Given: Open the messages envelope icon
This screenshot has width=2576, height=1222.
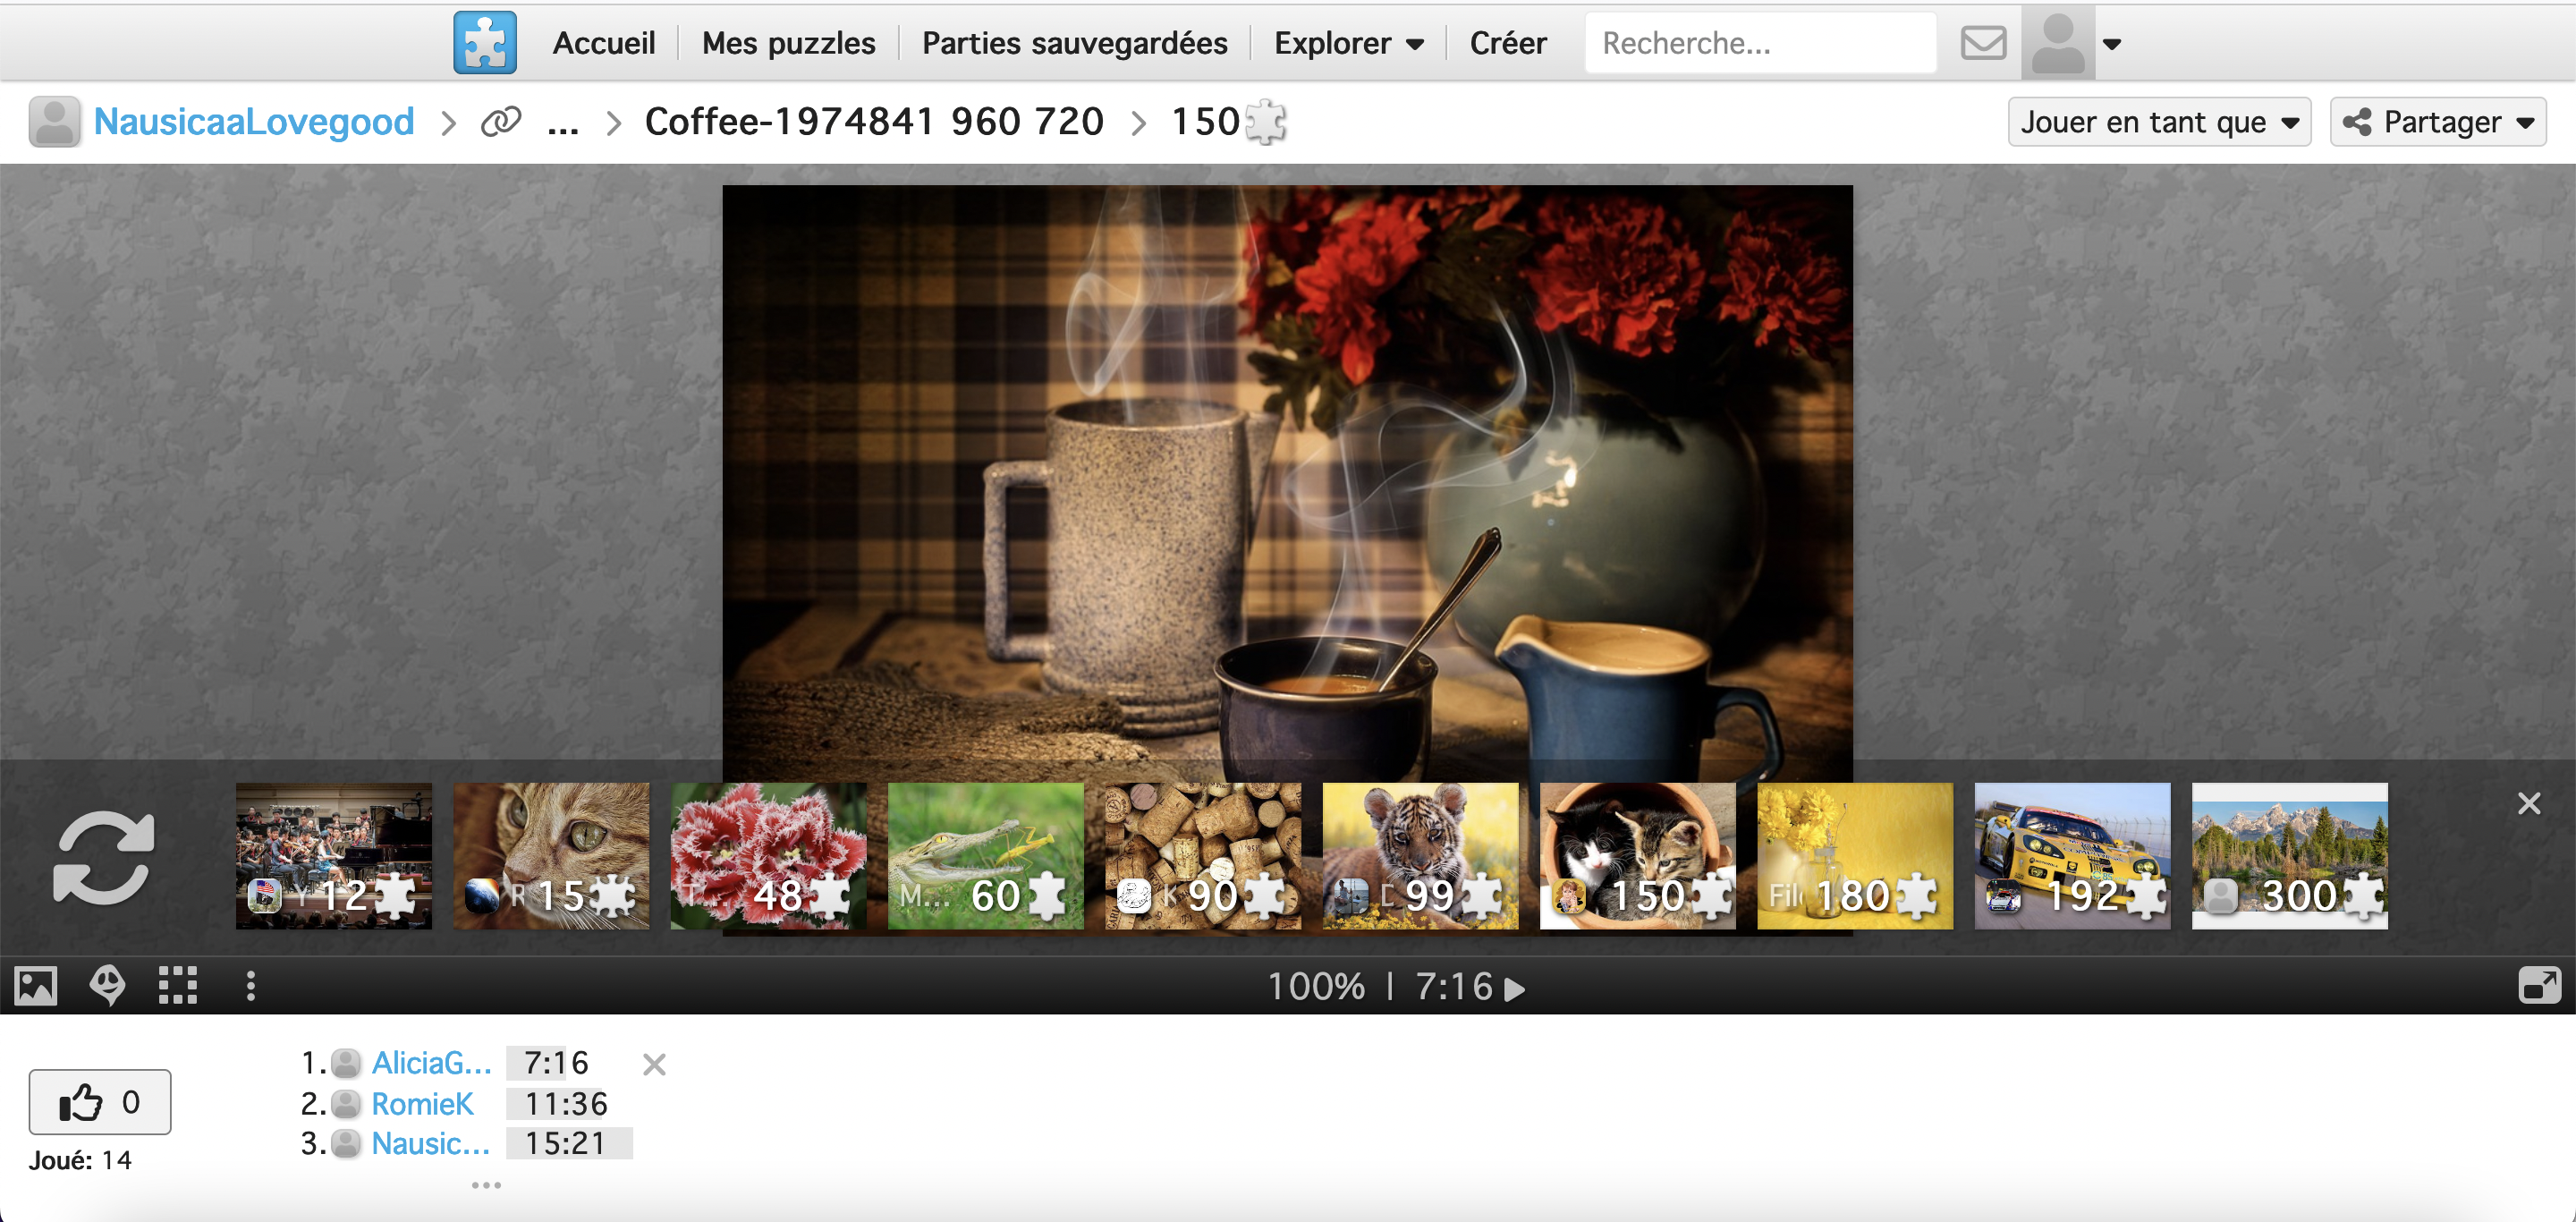Looking at the screenshot, I should (1982, 43).
